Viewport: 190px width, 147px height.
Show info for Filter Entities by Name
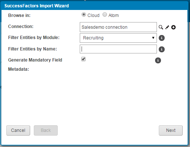coord(162,49)
